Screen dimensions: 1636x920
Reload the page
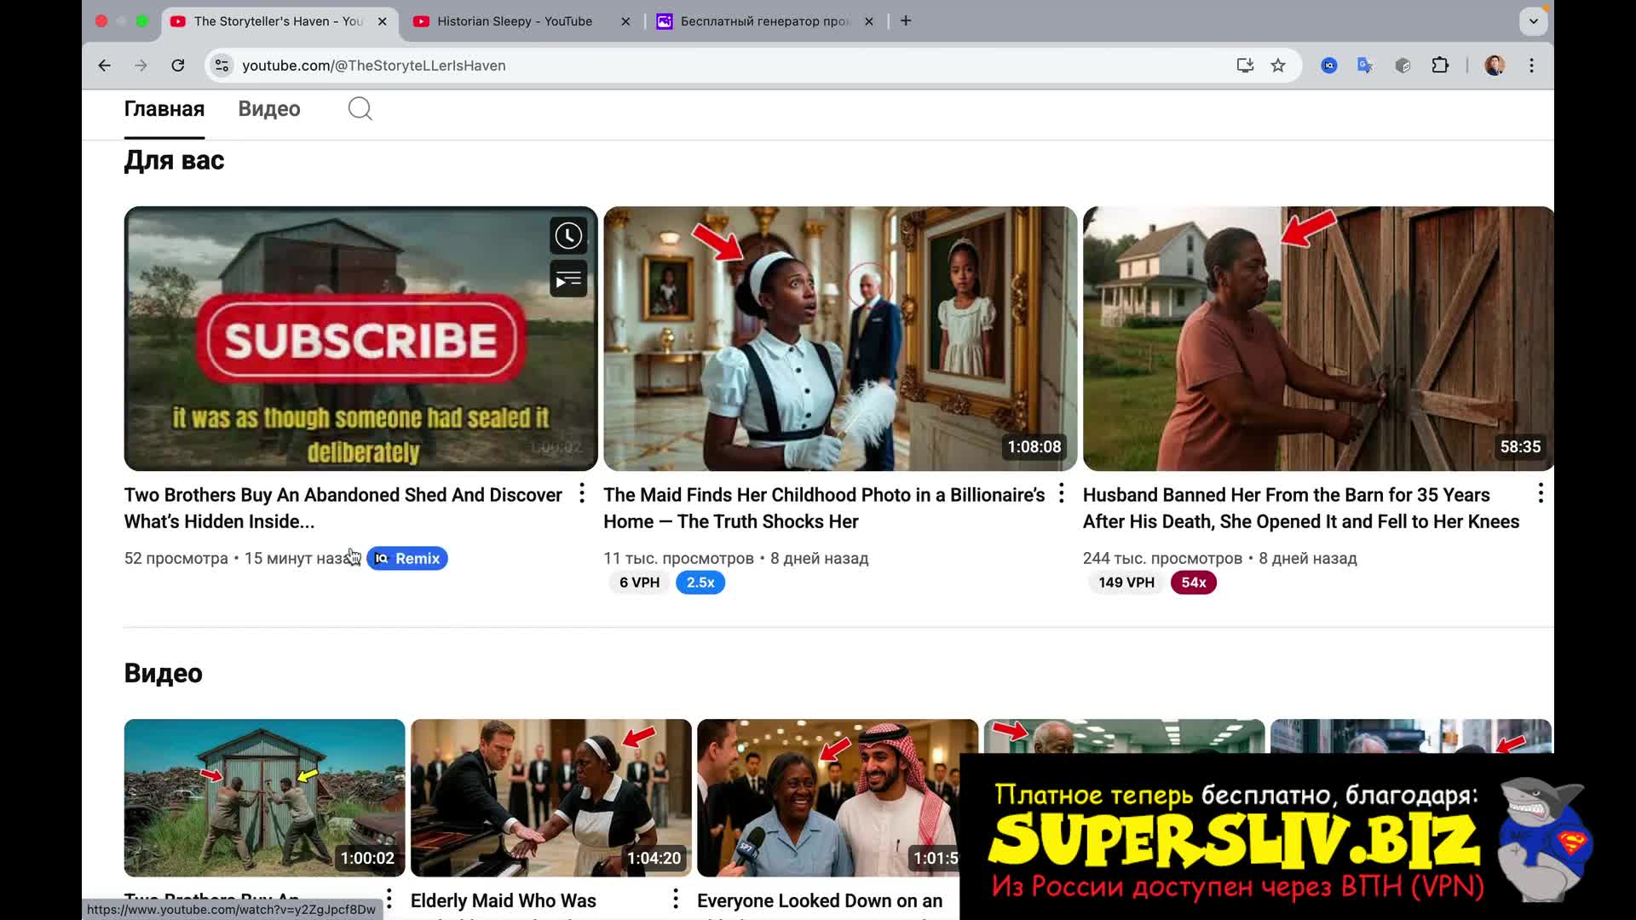(x=178, y=66)
